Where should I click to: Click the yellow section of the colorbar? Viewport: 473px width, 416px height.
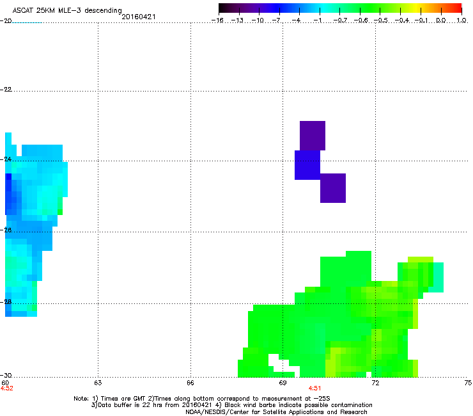[417, 8]
